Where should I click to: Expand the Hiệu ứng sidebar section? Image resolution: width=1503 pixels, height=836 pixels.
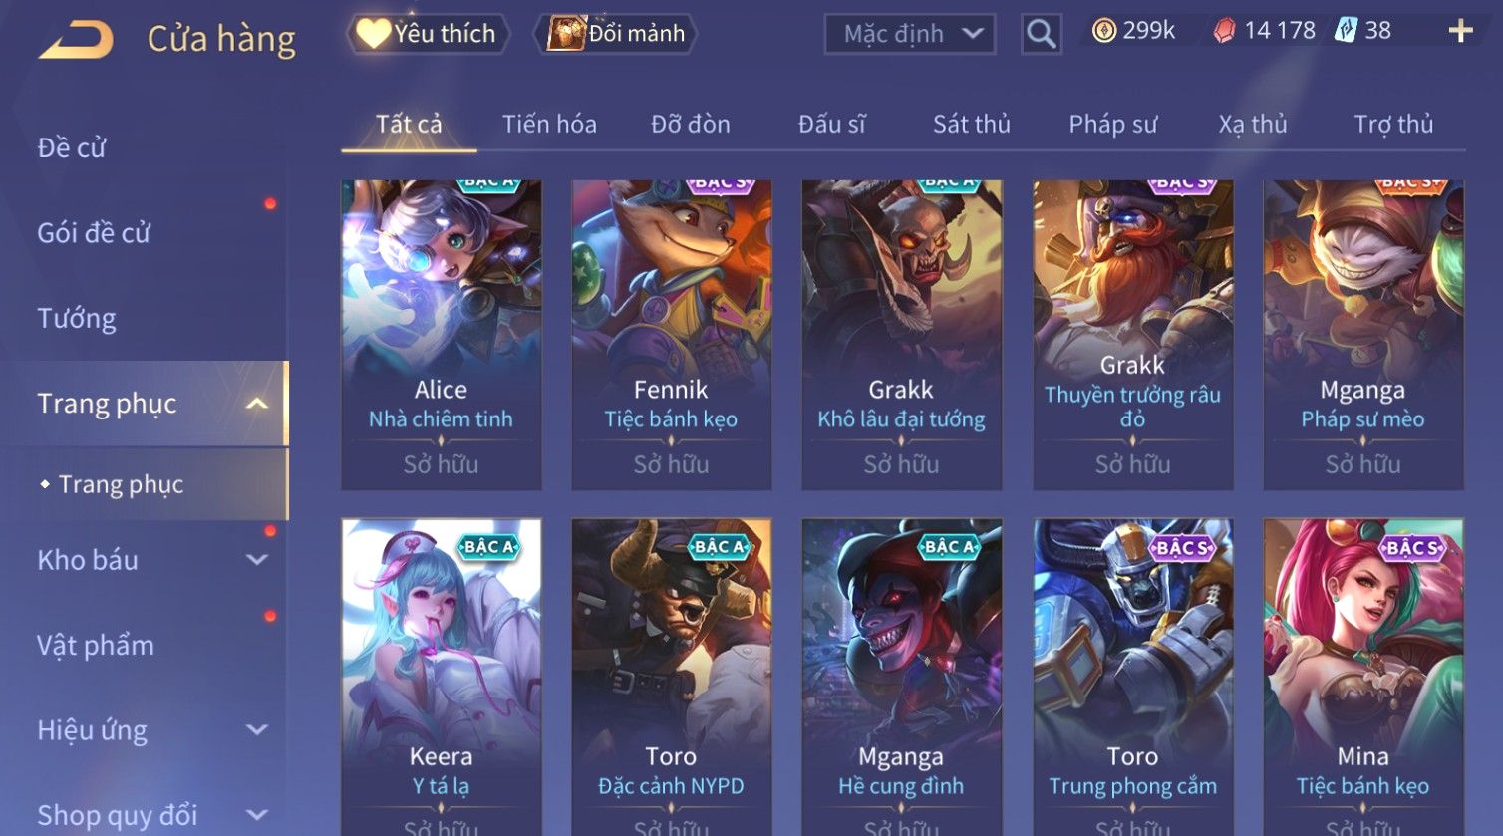pos(257,730)
